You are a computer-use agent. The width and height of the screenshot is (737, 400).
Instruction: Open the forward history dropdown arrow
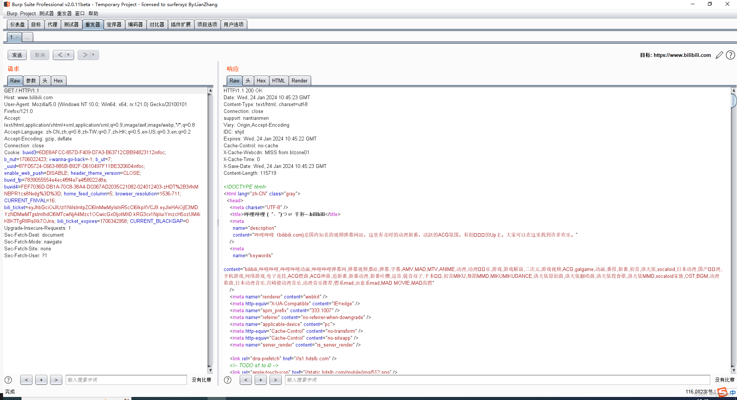(93, 55)
